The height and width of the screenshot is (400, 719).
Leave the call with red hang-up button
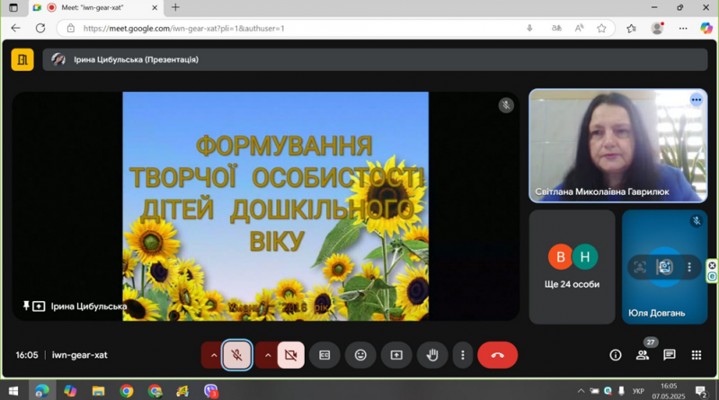pyautogui.click(x=498, y=355)
